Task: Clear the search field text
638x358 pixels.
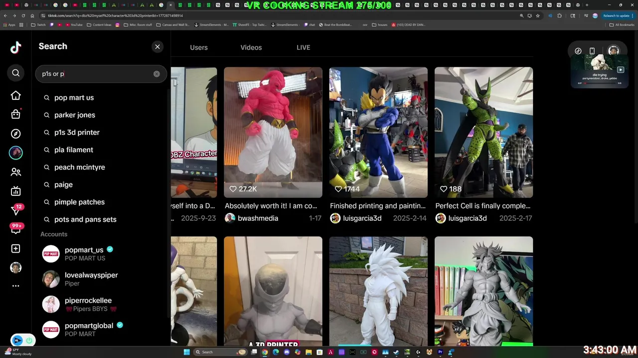Action: (157, 74)
